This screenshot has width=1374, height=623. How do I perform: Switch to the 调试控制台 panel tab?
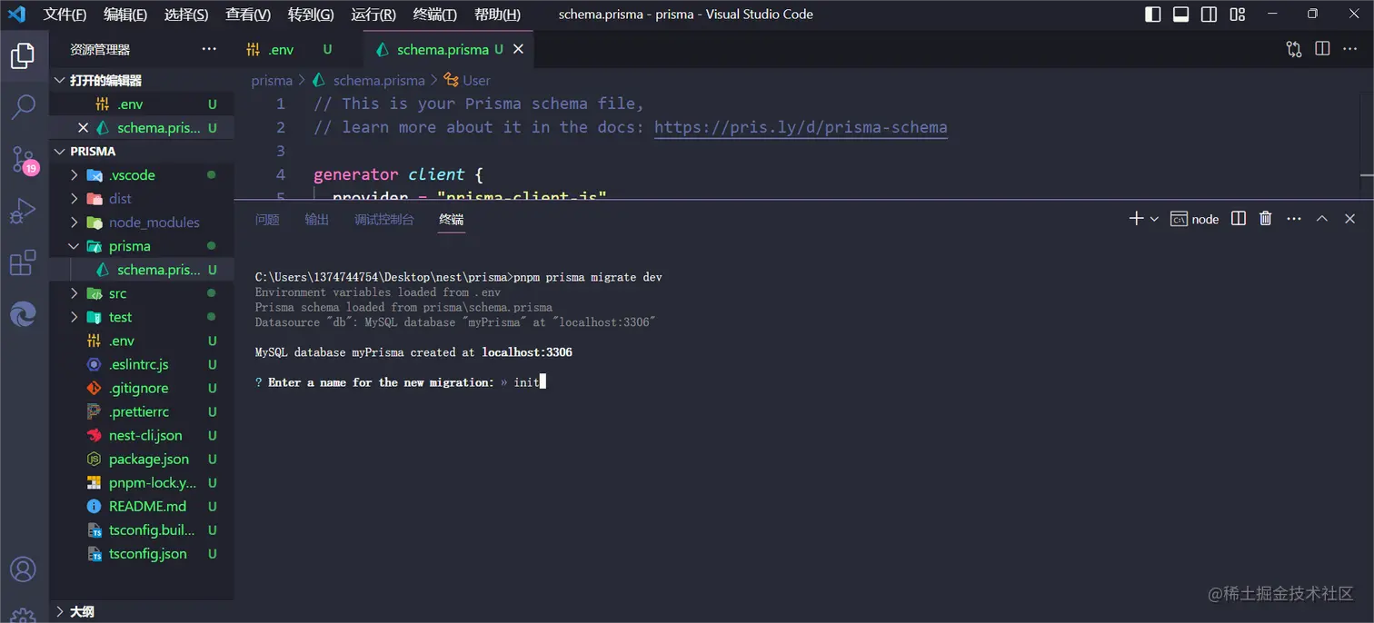[x=384, y=219]
